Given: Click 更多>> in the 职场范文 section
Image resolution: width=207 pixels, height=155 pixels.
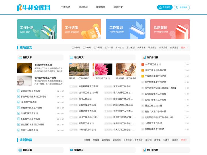Looking at the screenshot, I should click(x=184, y=48).
